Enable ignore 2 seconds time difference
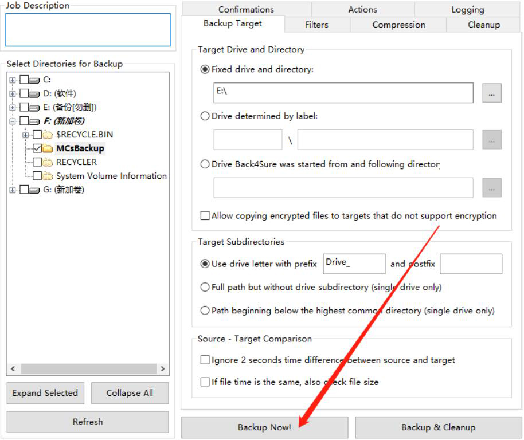This screenshot has height=440, width=524. [x=205, y=360]
